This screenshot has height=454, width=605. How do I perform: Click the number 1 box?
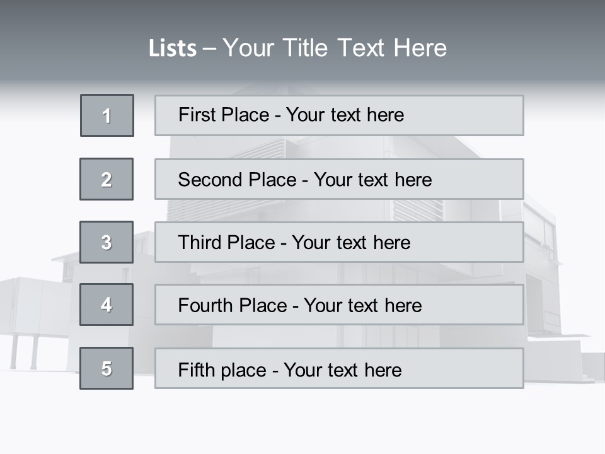107,115
